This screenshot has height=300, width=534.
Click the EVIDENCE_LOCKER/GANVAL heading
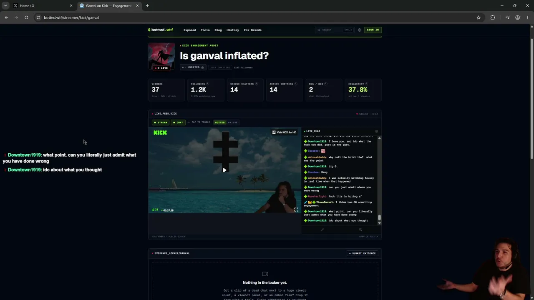[172, 253]
